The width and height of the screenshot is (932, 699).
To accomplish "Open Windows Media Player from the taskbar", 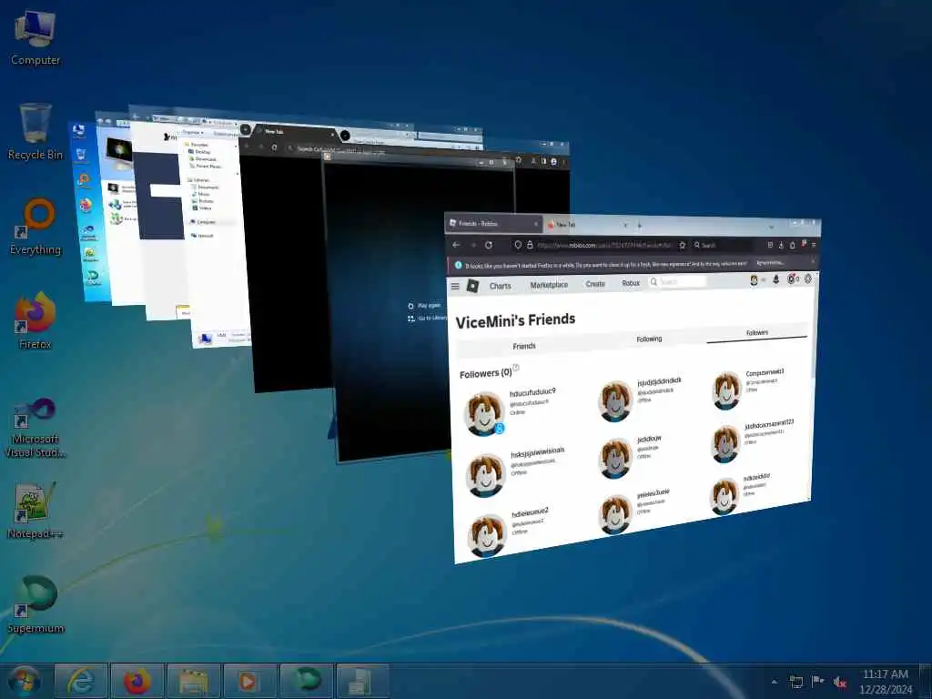I will [x=249, y=681].
